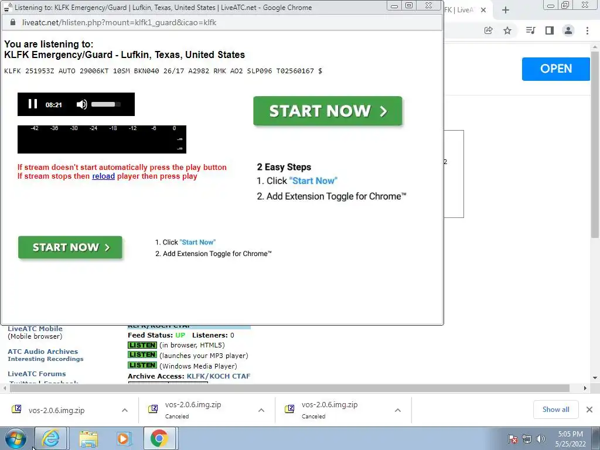Open a new Chrome tab
The height and width of the screenshot is (450, 600).
(506, 11)
